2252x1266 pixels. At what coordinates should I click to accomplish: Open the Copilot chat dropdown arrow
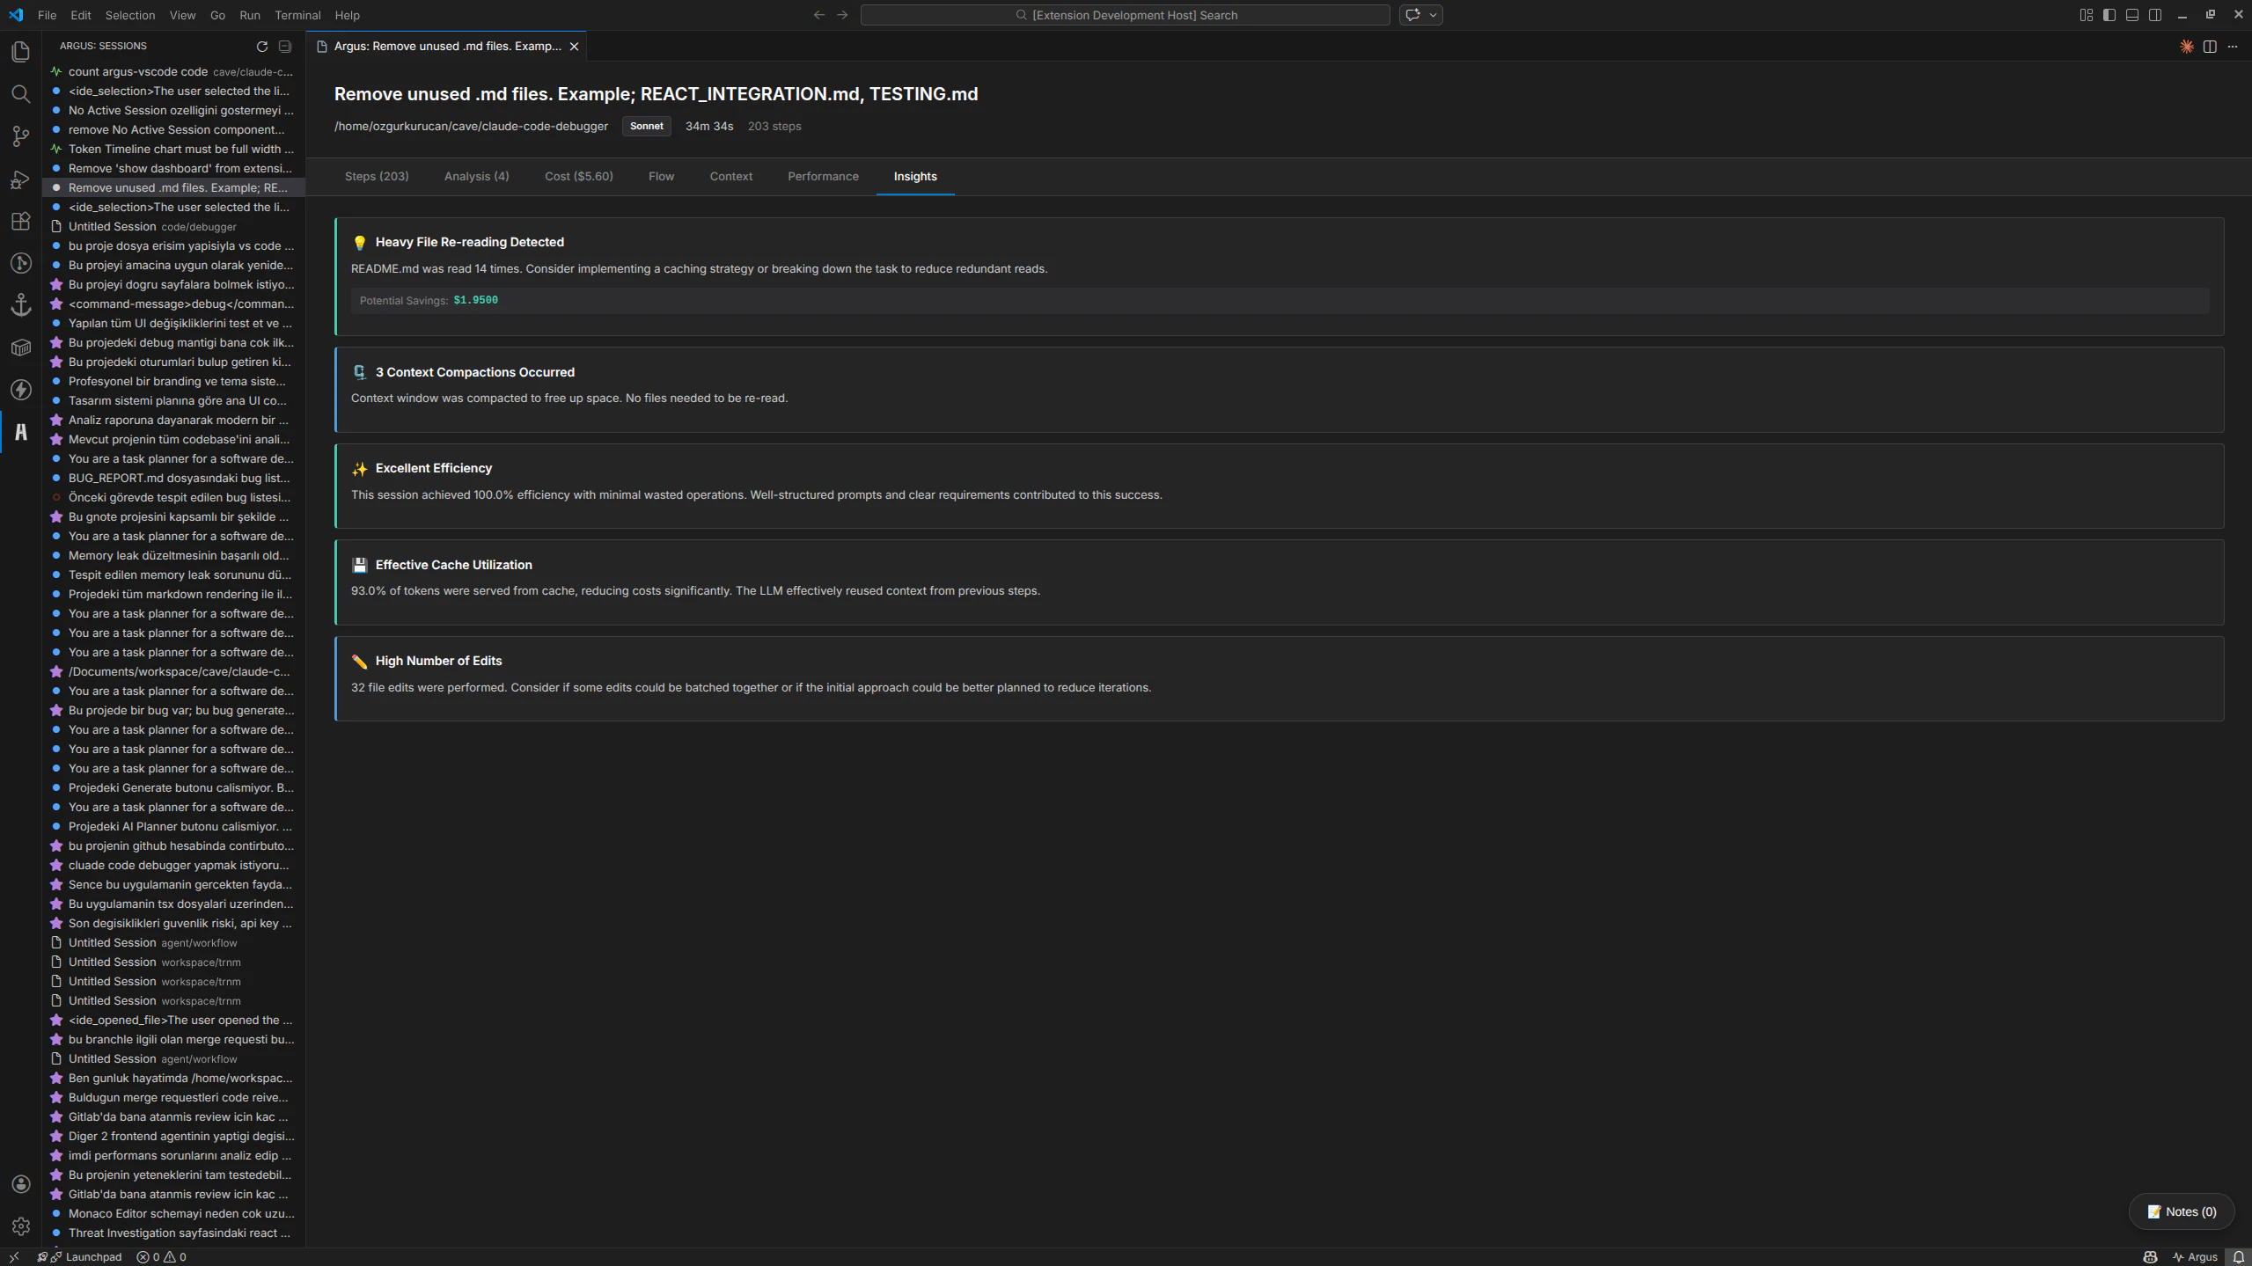coord(1433,15)
